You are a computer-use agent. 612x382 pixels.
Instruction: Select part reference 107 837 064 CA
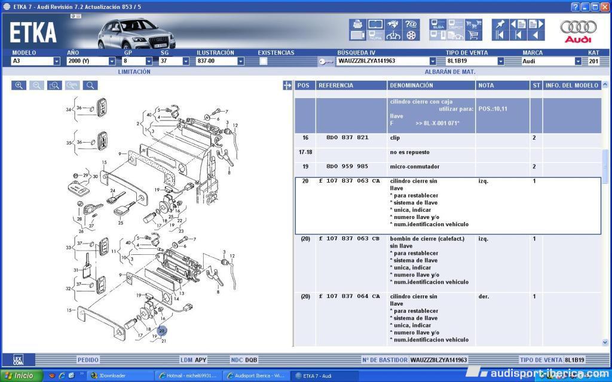point(349,296)
